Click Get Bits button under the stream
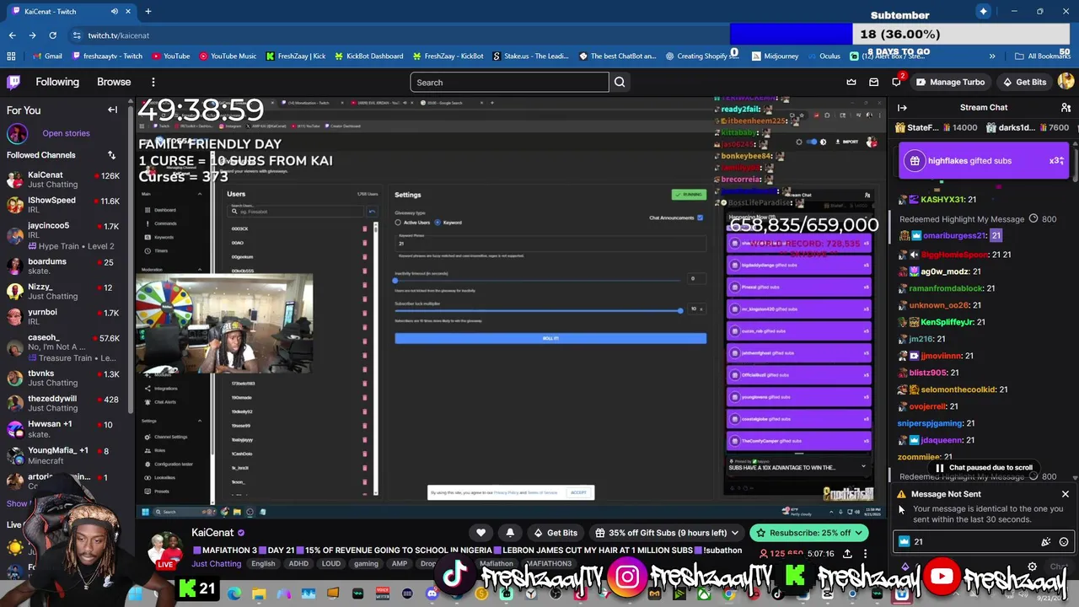Image resolution: width=1079 pixels, height=607 pixels. [555, 533]
